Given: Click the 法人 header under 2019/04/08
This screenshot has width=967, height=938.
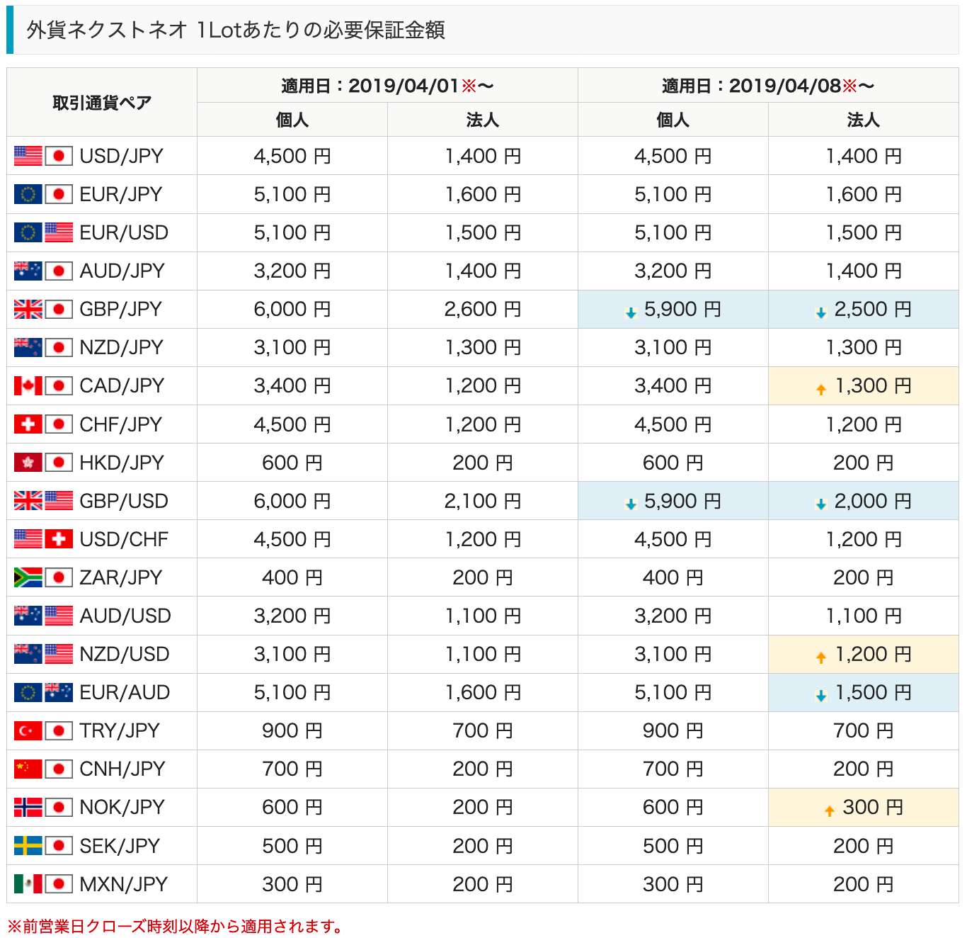Looking at the screenshot, I should click(864, 120).
